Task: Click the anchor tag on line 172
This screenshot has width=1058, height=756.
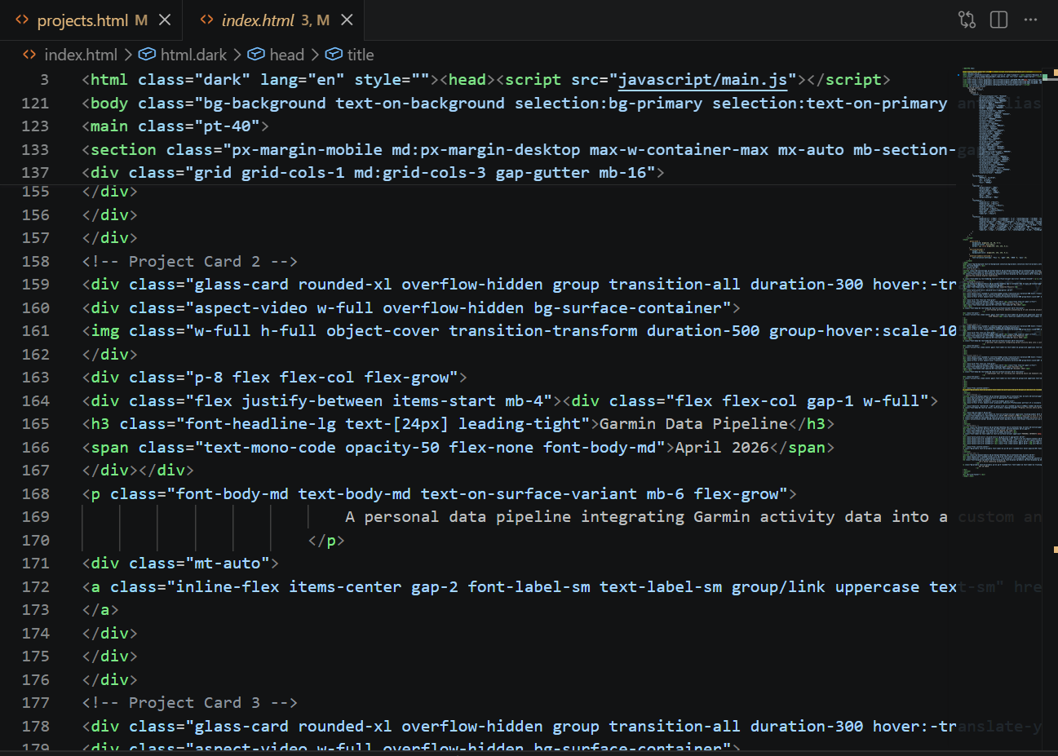Action: tap(519, 587)
